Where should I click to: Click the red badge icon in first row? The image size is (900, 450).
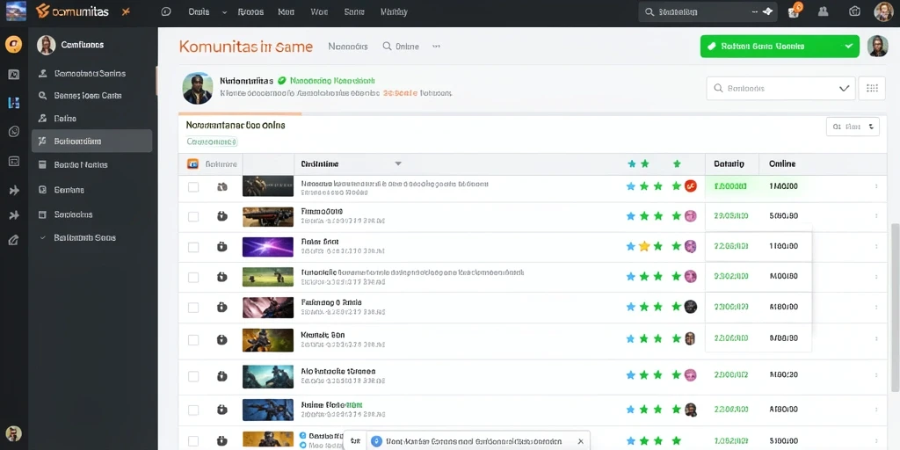click(x=691, y=185)
